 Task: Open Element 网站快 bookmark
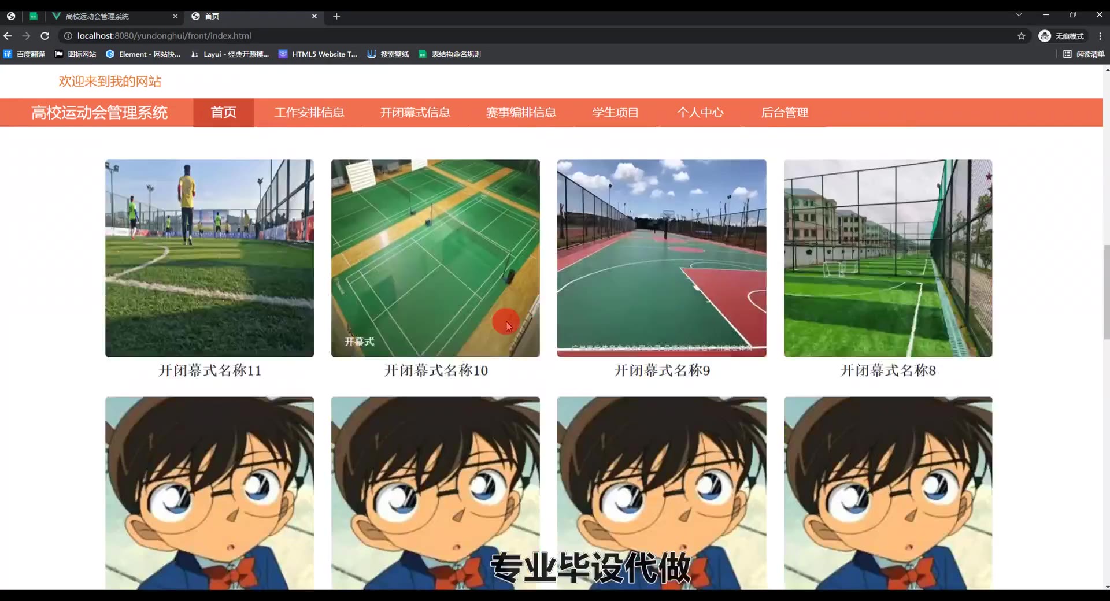click(143, 54)
